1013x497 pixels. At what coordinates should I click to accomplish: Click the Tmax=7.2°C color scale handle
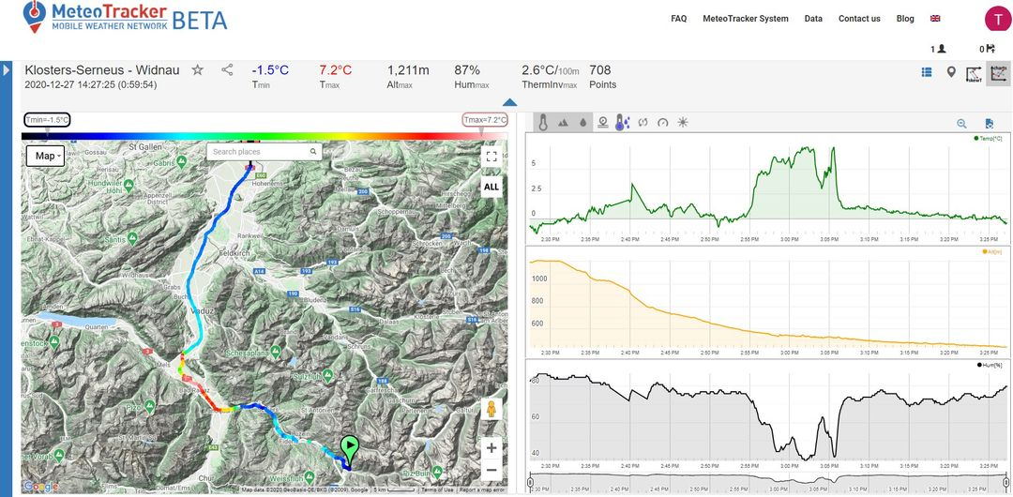coord(485,120)
